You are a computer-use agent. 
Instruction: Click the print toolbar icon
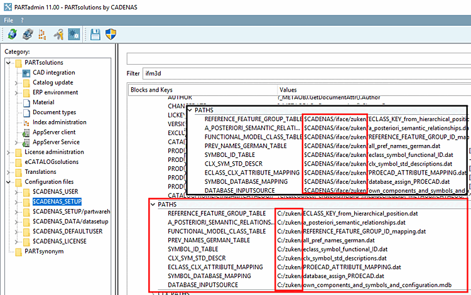(27, 35)
